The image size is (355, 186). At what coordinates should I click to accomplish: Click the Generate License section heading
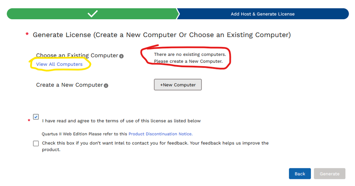162,35
